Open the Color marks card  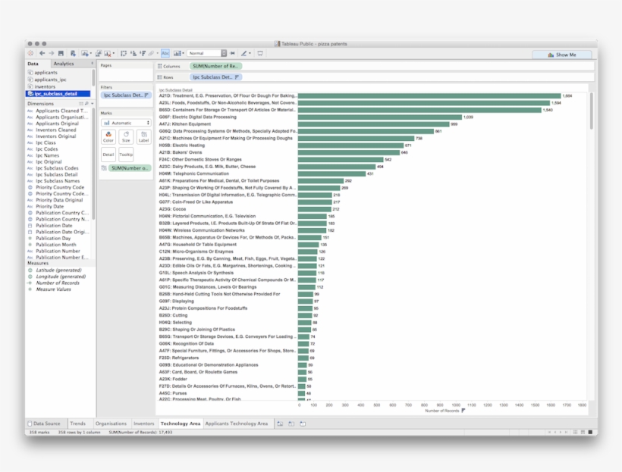tap(108, 137)
